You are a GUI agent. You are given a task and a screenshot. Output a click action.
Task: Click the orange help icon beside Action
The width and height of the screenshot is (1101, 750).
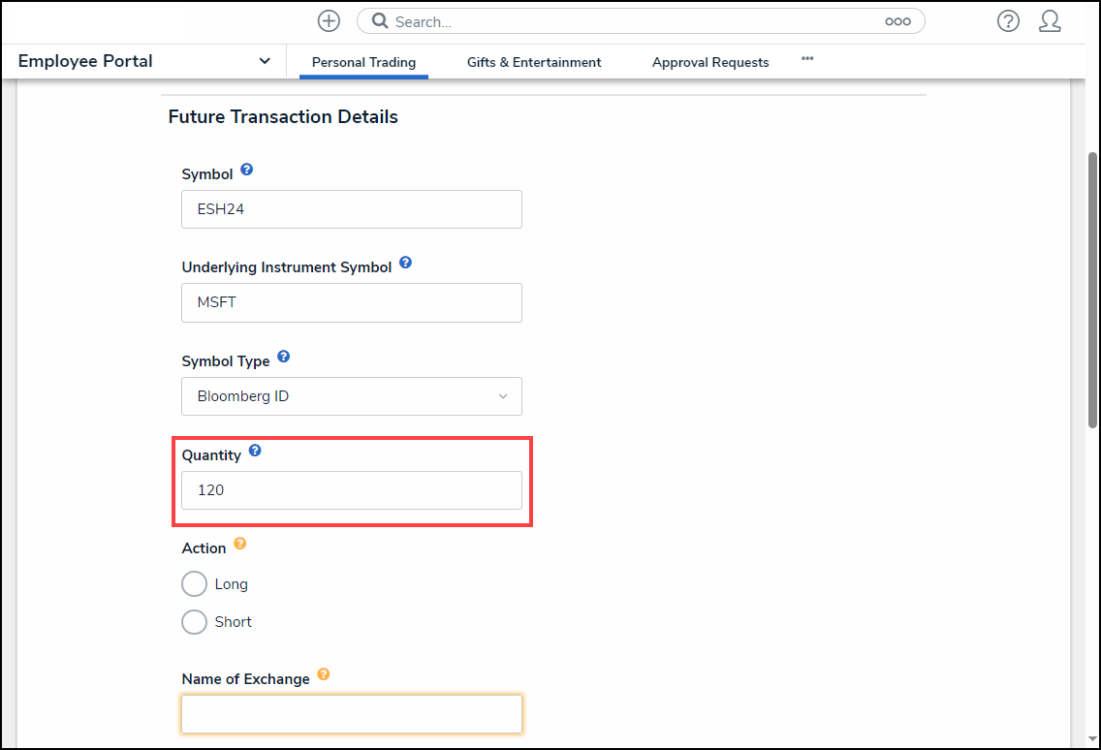click(x=240, y=544)
